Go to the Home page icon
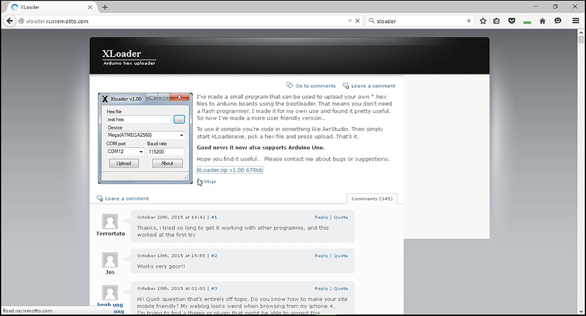 pyautogui.click(x=542, y=21)
